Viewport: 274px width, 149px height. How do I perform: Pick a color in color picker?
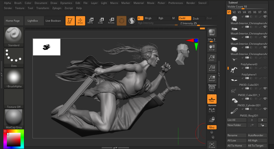[14, 139]
